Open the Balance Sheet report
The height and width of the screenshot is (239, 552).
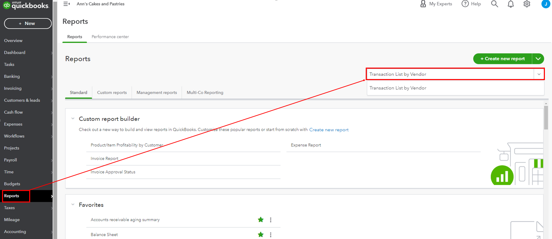104,235
